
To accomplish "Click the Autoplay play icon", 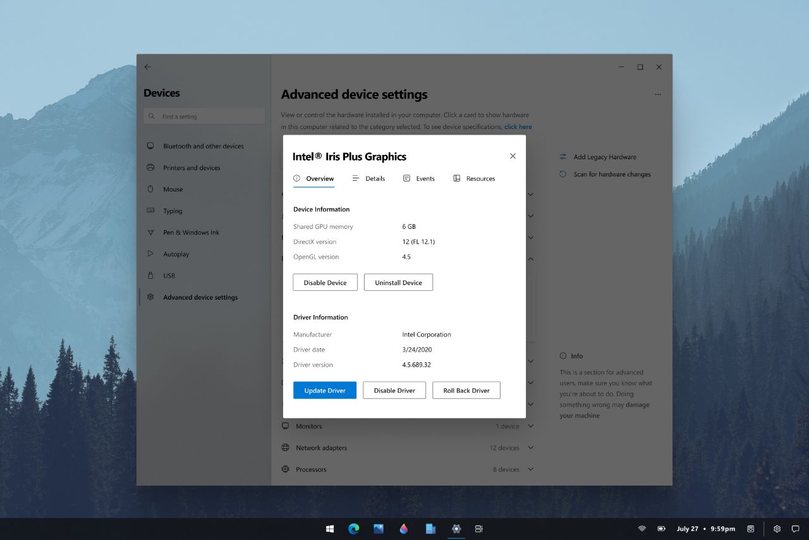I will point(150,254).
